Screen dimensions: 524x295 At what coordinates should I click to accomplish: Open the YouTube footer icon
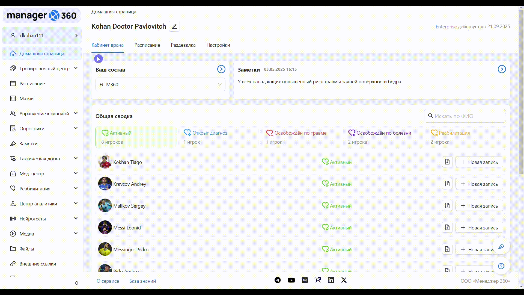point(291,280)
